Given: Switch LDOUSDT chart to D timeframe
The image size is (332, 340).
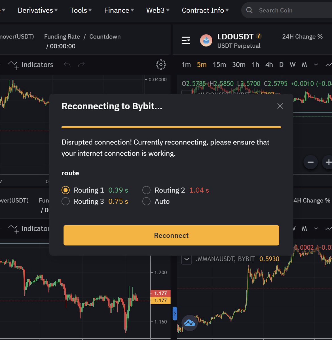Looking at the screenshot, I should [281, 65].
